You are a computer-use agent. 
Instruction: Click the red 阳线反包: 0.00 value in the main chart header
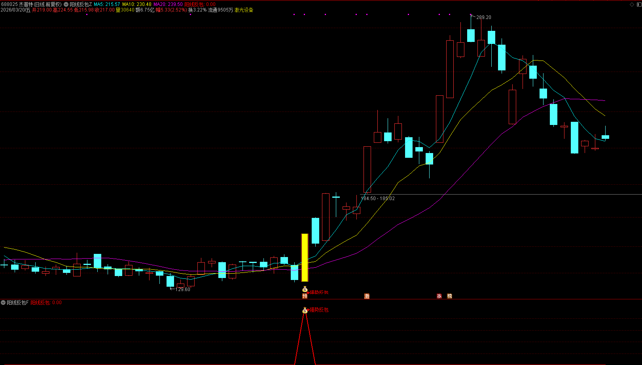200,4
